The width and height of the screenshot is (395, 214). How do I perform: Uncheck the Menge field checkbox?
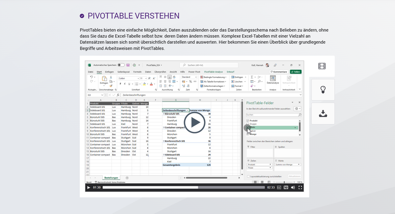[248, 134]
